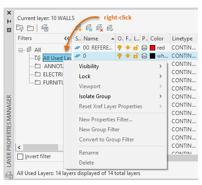
Task: Open palette settings gear icon
Action: coord(9,30)
